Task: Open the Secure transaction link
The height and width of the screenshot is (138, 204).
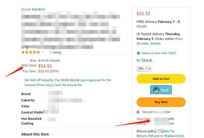Action: tap(156, 112)
